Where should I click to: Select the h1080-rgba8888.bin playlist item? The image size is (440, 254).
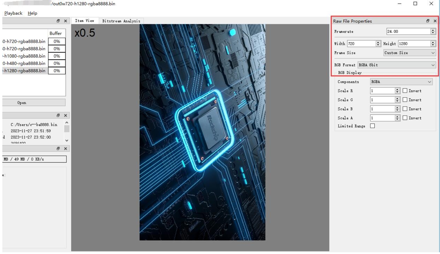pos(25,56)
